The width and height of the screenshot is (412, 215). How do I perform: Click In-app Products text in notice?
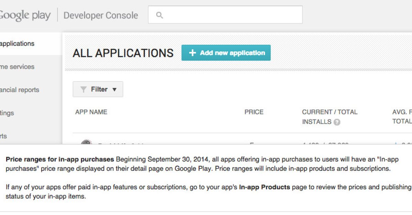click(264, 187)
